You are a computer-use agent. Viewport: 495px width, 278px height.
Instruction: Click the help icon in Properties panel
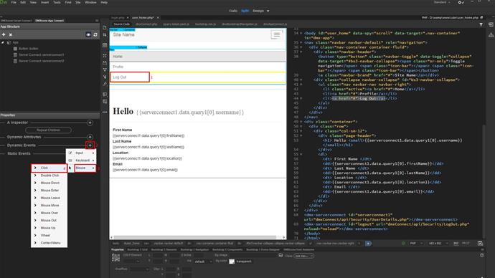(x=482, y=255)
